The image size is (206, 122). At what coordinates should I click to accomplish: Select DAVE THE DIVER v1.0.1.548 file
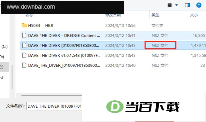[x=64, y=56]
